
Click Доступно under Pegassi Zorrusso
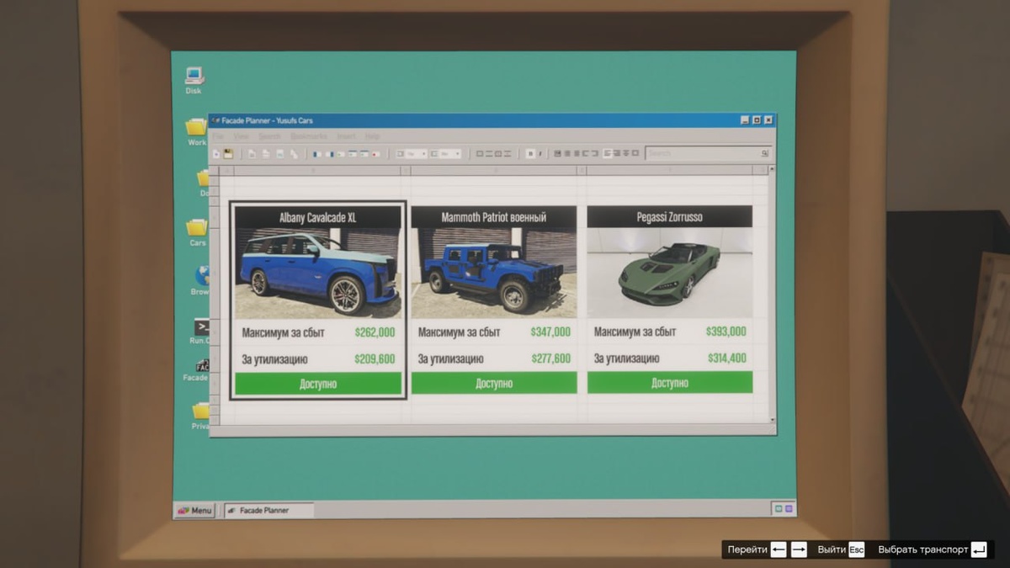[x=670, y=383]
